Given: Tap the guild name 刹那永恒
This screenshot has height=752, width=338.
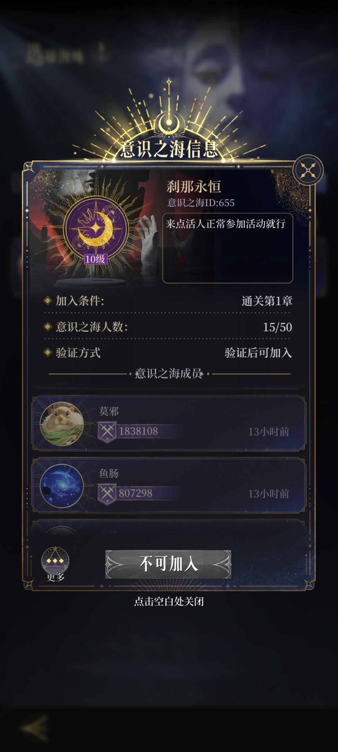Looking at the screenshot, I should (194, 187).
